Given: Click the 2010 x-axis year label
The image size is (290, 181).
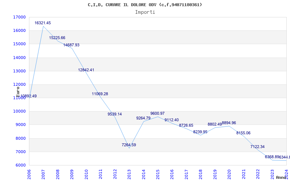Looking at the screenshot, I should (x=86, y=174).
